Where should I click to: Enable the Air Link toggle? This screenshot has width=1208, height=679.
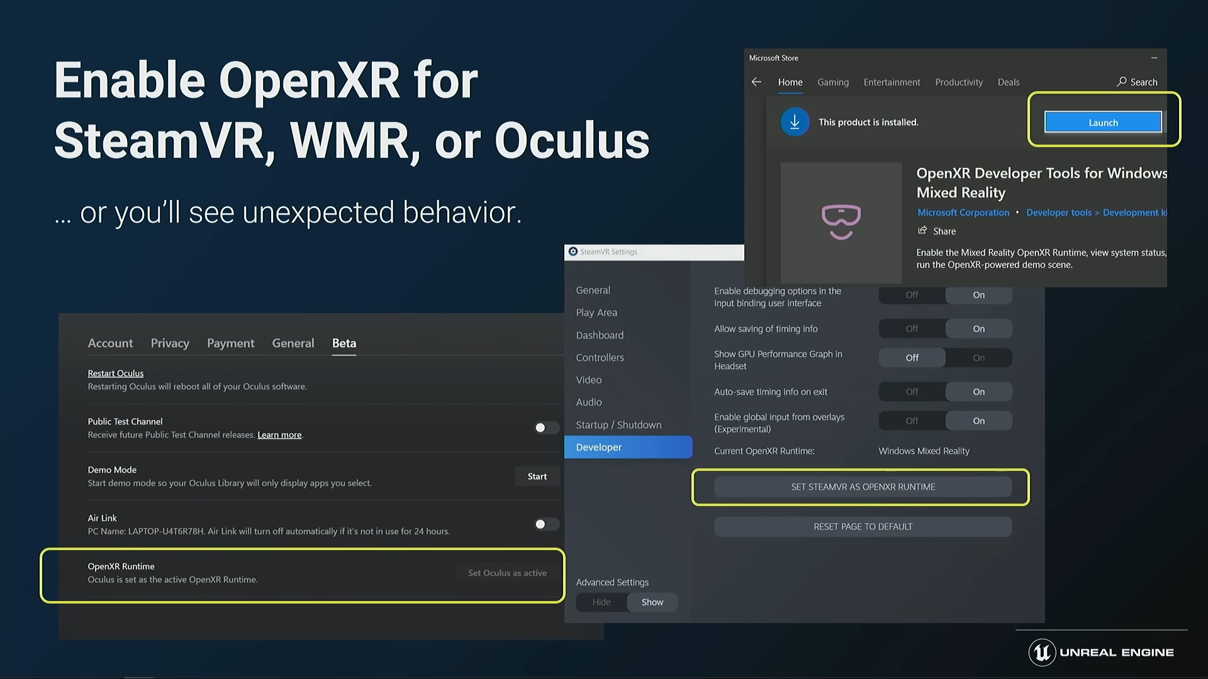click(x=545, y=524)
